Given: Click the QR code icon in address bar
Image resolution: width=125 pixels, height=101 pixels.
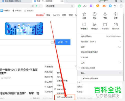Looking at the screenshot, I should click(32, 6).
